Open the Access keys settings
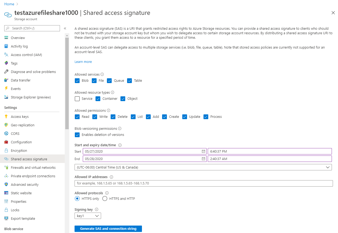 pos(20,116)
